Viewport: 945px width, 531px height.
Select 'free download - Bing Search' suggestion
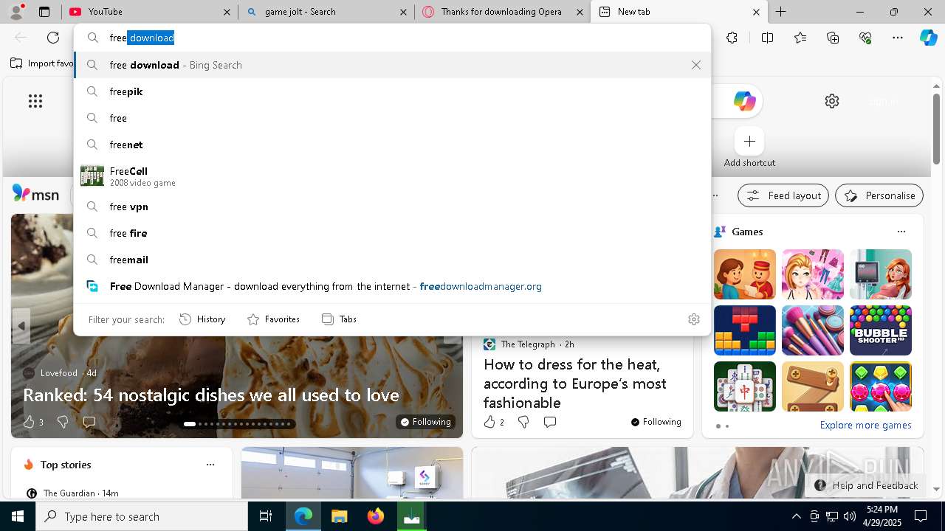[391, 65]
